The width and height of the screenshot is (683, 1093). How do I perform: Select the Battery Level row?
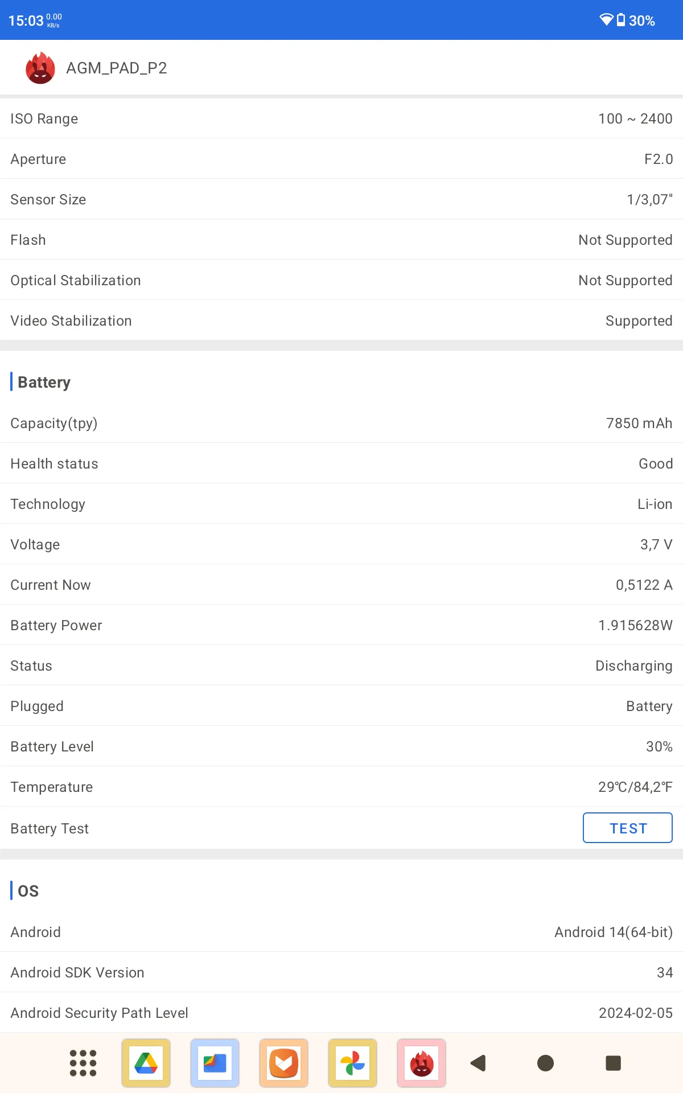341,746
